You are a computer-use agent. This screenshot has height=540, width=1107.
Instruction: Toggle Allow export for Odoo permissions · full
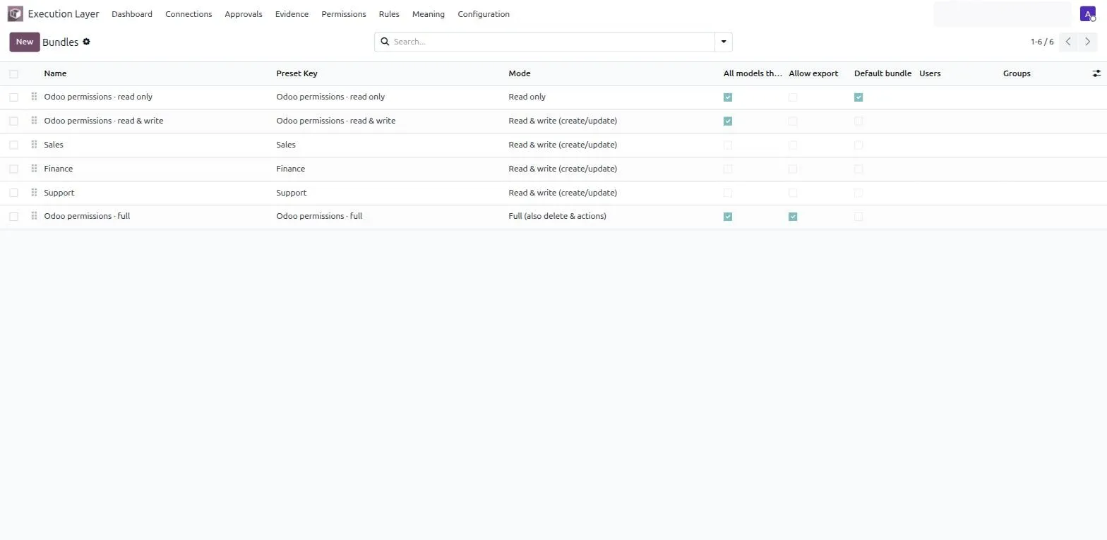(793, 217)
